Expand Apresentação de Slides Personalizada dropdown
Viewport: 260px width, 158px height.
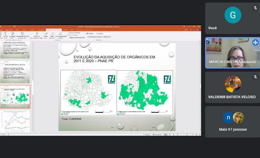(23, 38)
